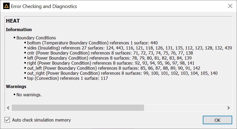Select the Boundary Conditions list item
Viewport: 237px width, 129px height.
pos(36,38)
